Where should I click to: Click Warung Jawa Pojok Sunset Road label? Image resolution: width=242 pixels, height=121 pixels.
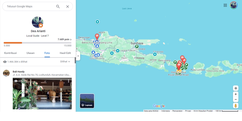178,73
